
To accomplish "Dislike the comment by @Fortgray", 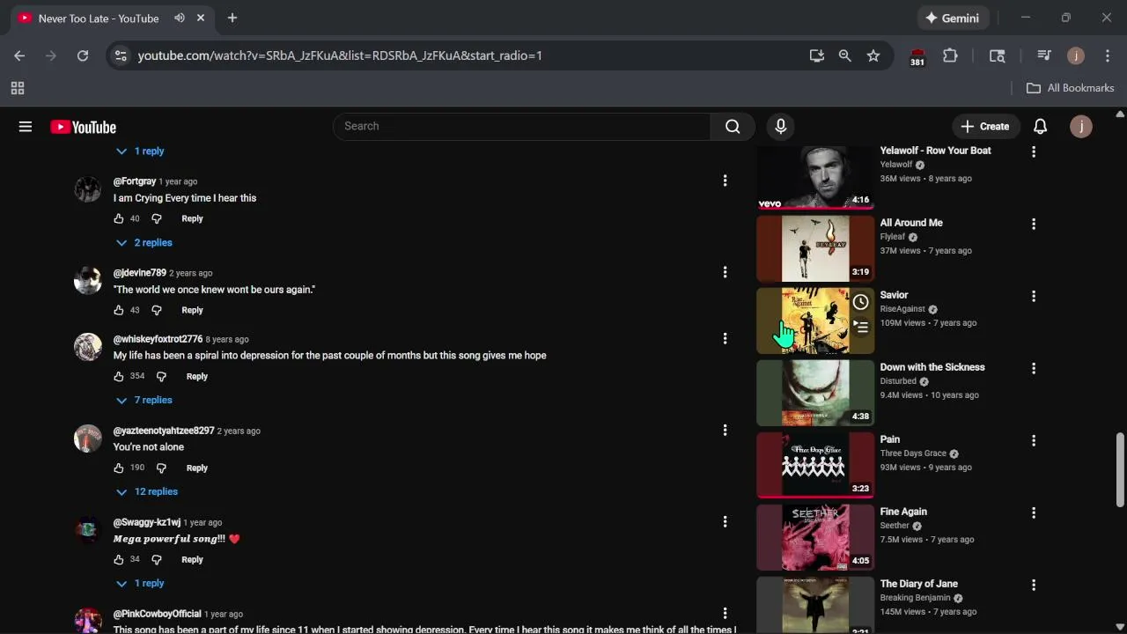I will [157, 218].
